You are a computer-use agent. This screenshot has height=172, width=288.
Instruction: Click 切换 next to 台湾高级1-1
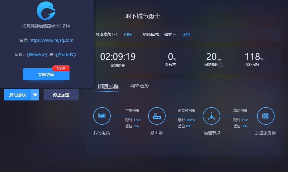(128, 34)
